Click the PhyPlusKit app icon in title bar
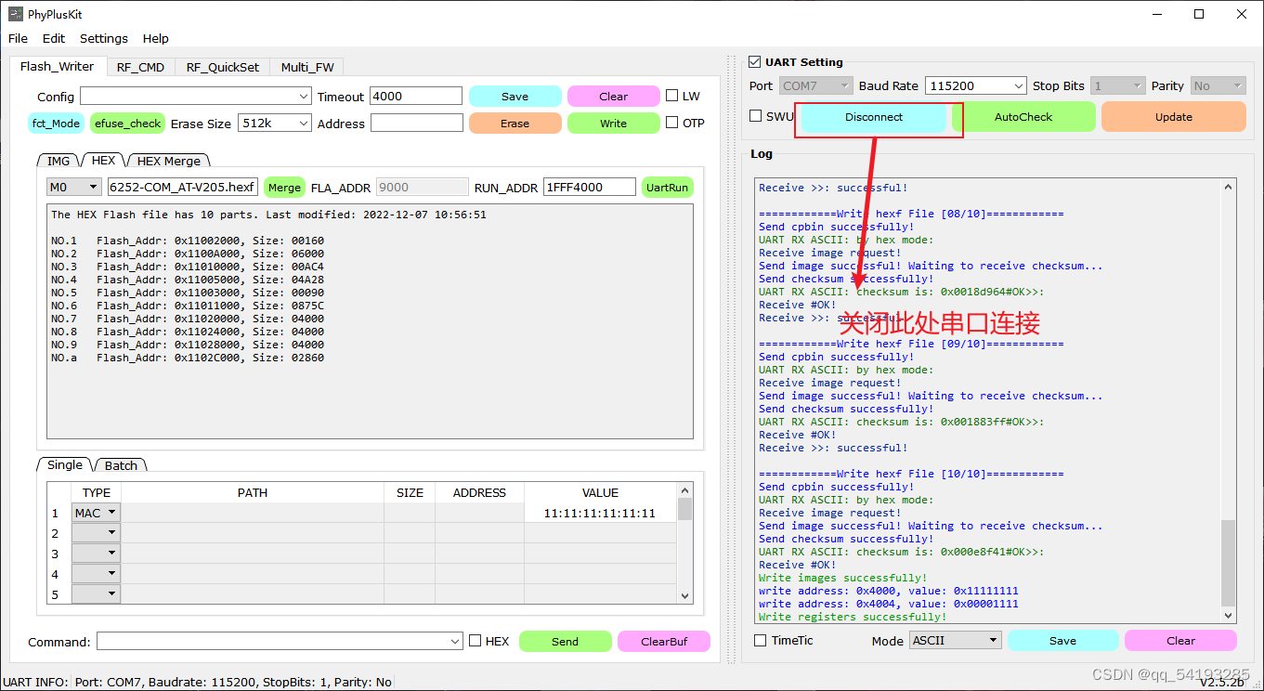1264x691 pixels. pyautogui.click(x=17, y=14)
